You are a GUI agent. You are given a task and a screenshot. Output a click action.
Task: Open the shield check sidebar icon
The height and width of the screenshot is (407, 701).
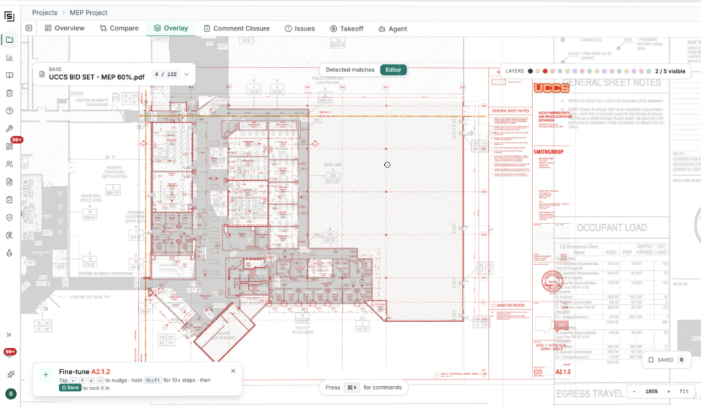[x=9, y=217]
